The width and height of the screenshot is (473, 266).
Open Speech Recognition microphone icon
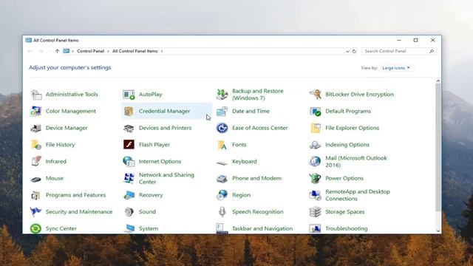tap(222, 212)
